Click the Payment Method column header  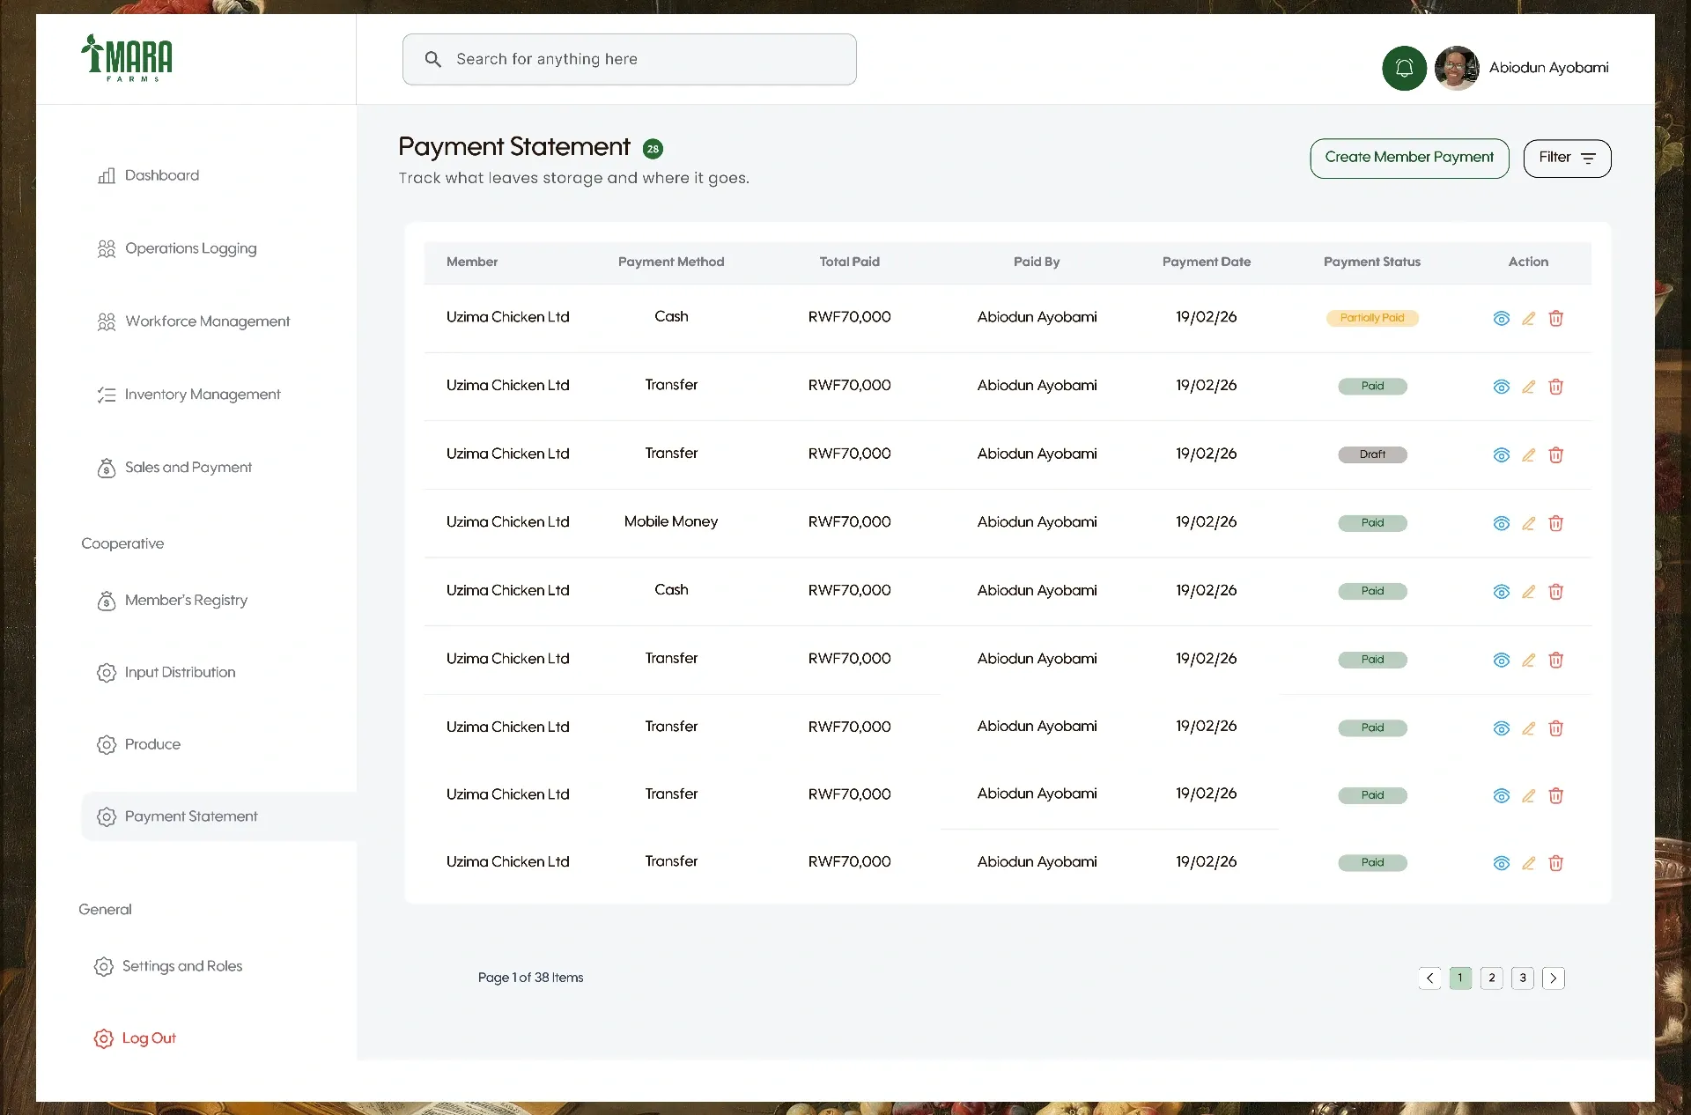(x=671, y=262)
